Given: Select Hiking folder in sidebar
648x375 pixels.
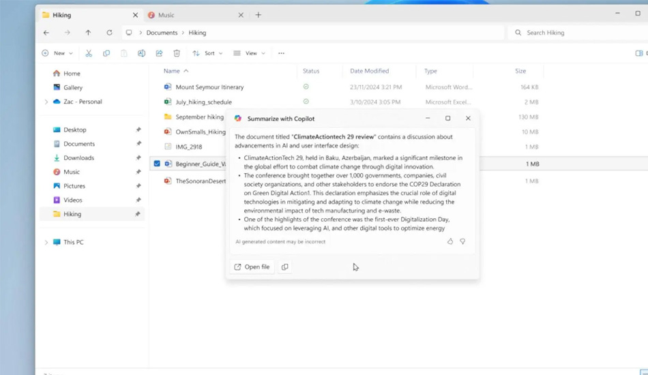Looking at the screenshot, I should click(92, 214).
